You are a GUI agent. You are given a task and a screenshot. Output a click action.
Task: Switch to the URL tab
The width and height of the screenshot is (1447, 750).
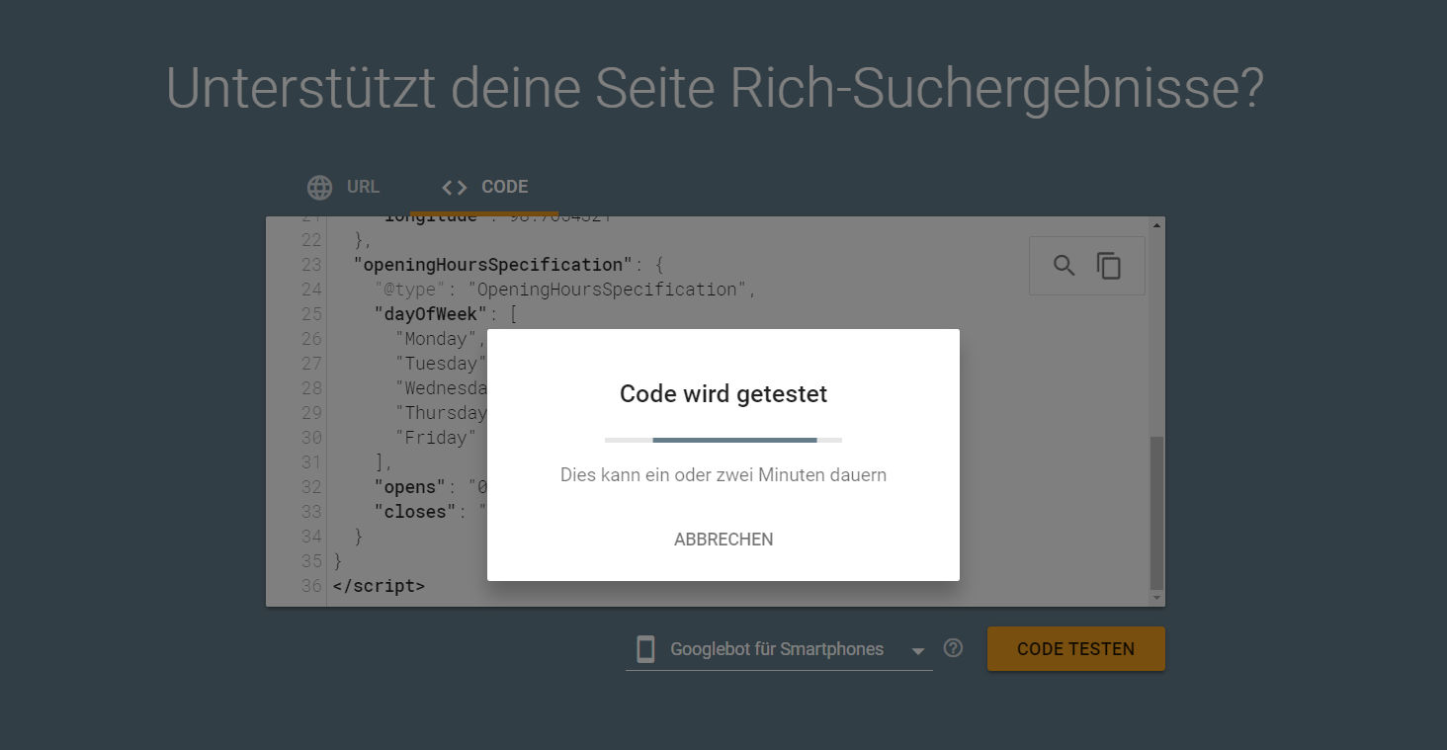tap(362, 187)
